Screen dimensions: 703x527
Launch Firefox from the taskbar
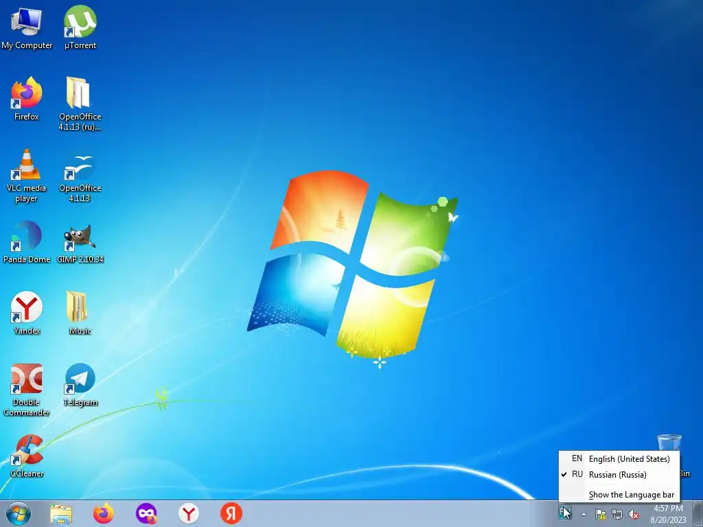(x=104, y=513)
